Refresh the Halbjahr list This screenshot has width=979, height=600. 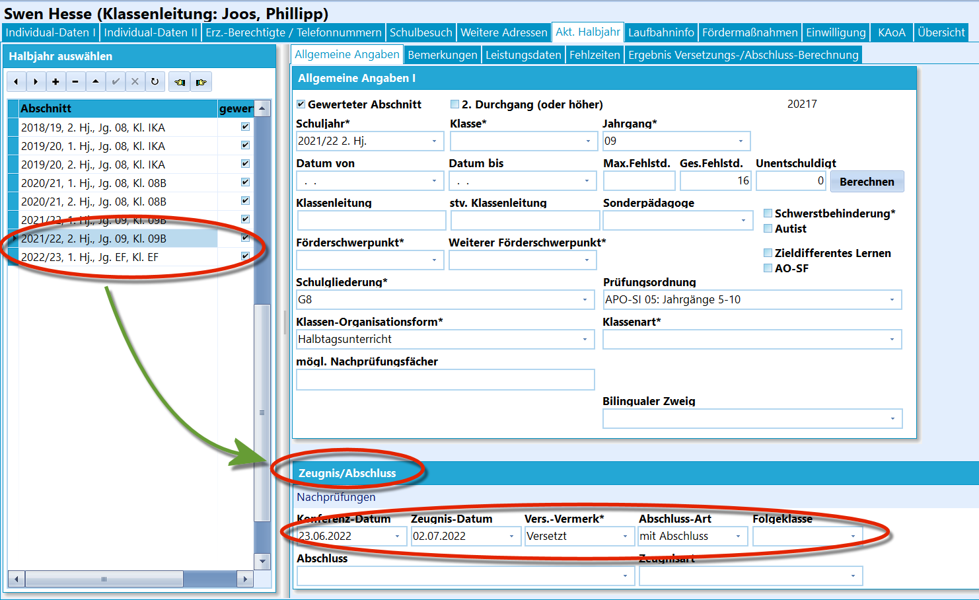coord(155,82)
